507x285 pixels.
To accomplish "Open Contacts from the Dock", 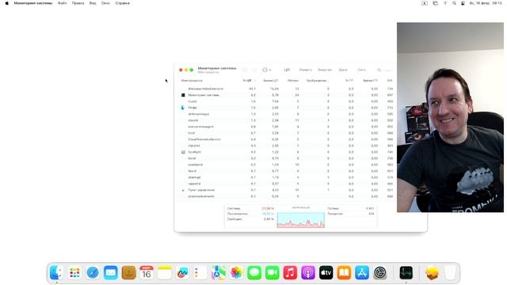I will coord(128,273).
